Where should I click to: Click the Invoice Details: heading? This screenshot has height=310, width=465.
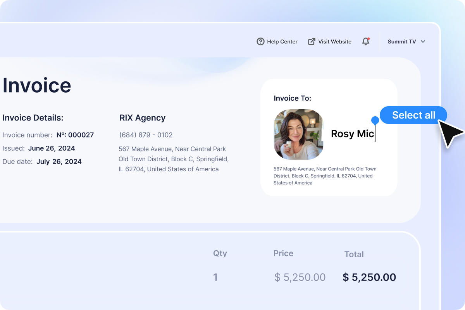tap(33, 118)
